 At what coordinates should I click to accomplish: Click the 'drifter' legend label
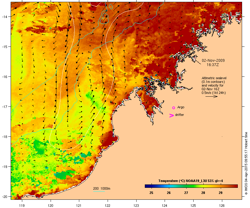click(179, 115)
